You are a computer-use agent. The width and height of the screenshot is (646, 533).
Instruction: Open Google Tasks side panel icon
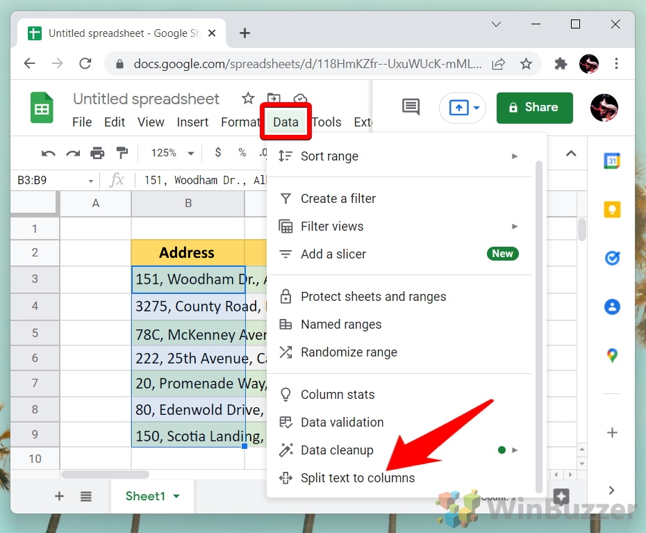point(612,258)
